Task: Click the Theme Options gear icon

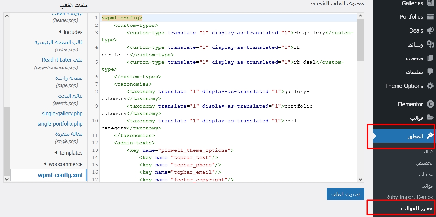Action: tap(430, 86)
